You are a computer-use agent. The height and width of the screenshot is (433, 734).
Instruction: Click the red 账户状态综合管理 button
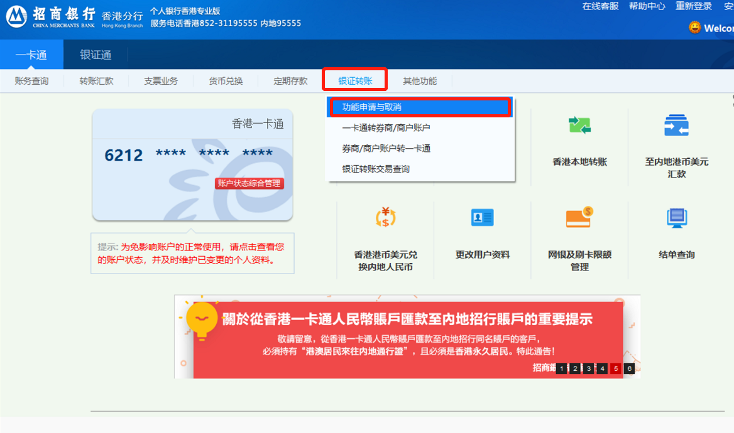point(249,183)
